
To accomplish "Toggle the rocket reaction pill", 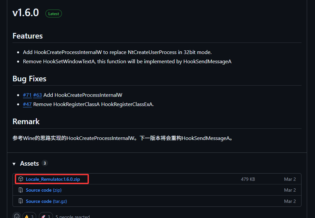I will 46,215.
